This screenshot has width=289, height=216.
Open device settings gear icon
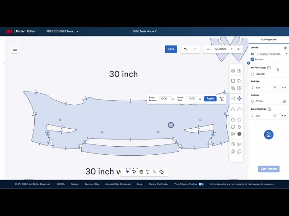pos(285,48)
